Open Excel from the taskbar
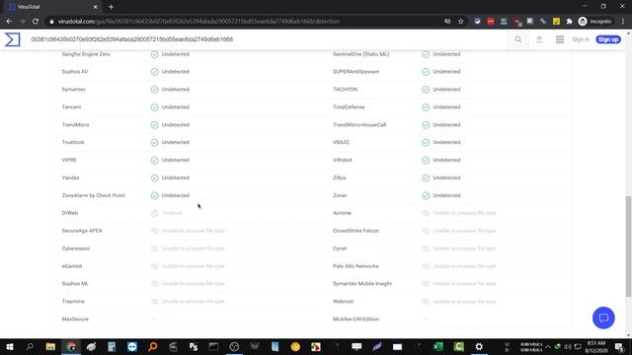This screenshot has height=355, width=632. pyautogui.click(x=438, y=346)
